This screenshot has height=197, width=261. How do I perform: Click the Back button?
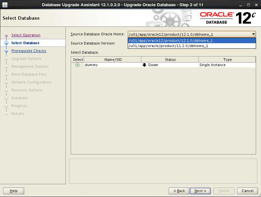(x=179, y=191)
